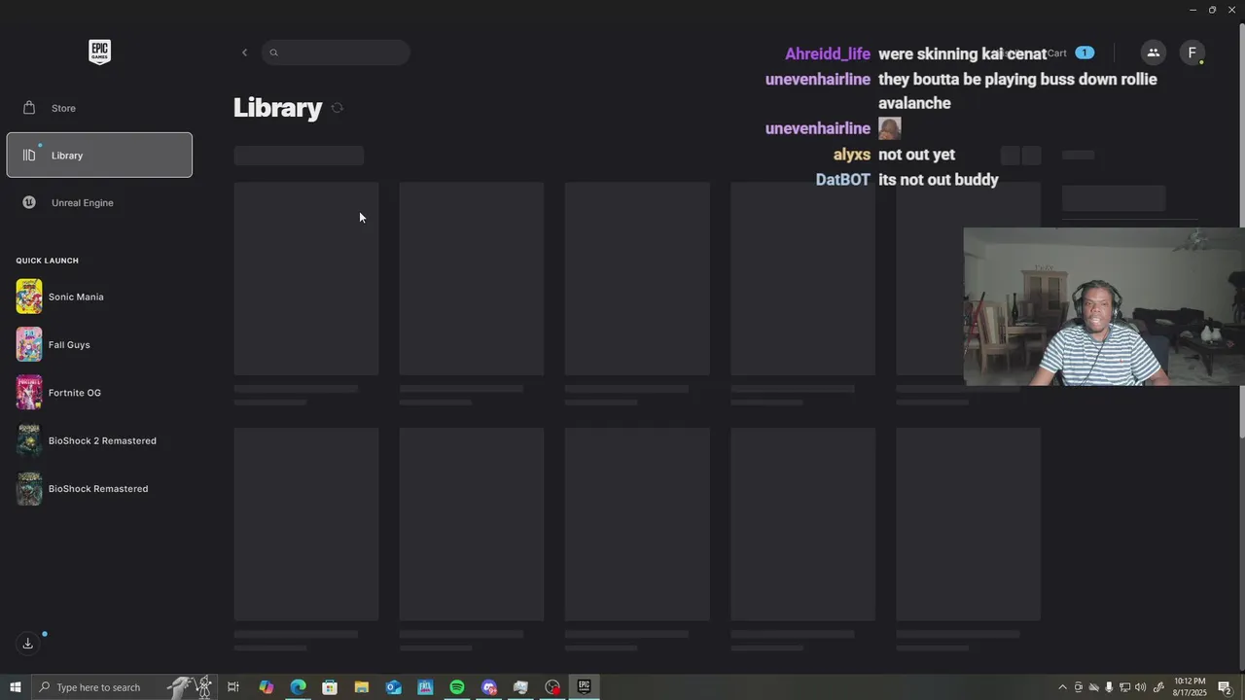Viewport: 1245px width, 700px height.
Task: Click the BioShock Remastered cover icon
Action: pos(29,489)
